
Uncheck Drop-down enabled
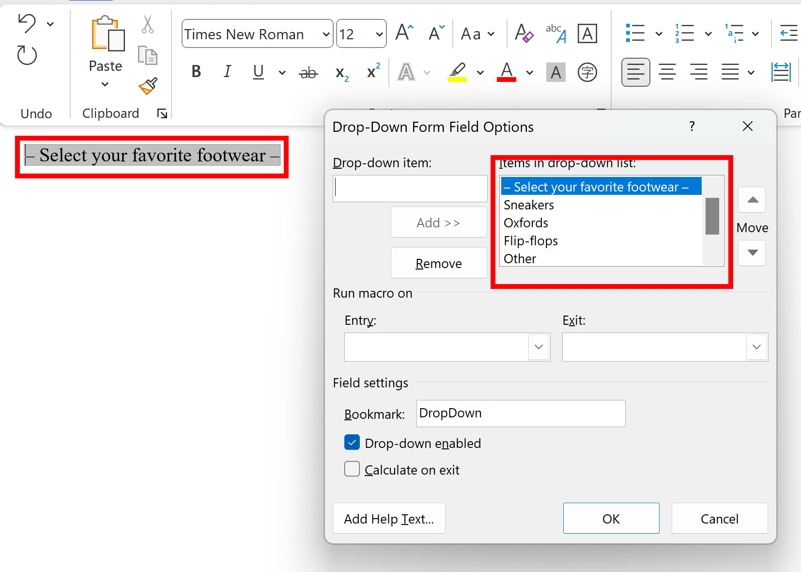click(352, 443)
